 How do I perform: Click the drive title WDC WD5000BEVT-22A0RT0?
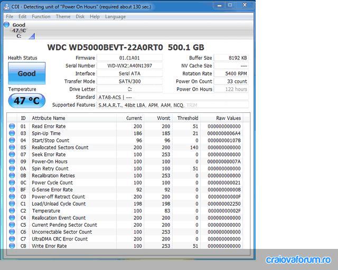(105, 47)
